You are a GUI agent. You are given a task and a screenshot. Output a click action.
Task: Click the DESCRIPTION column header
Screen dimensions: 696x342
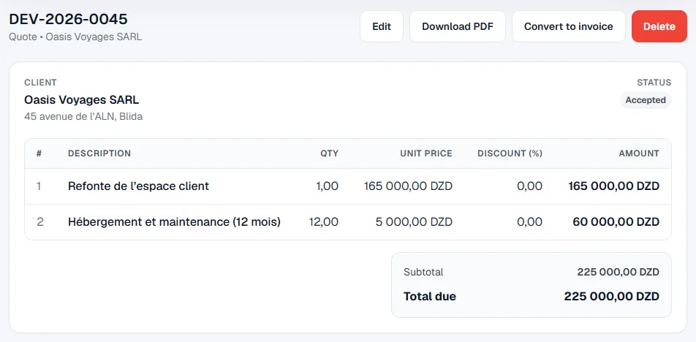click(99, 153)
